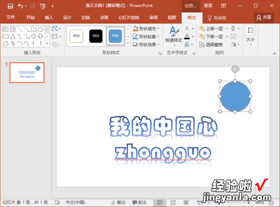Switch to reading view icon

pyautogui.click(x=186, y=203)
